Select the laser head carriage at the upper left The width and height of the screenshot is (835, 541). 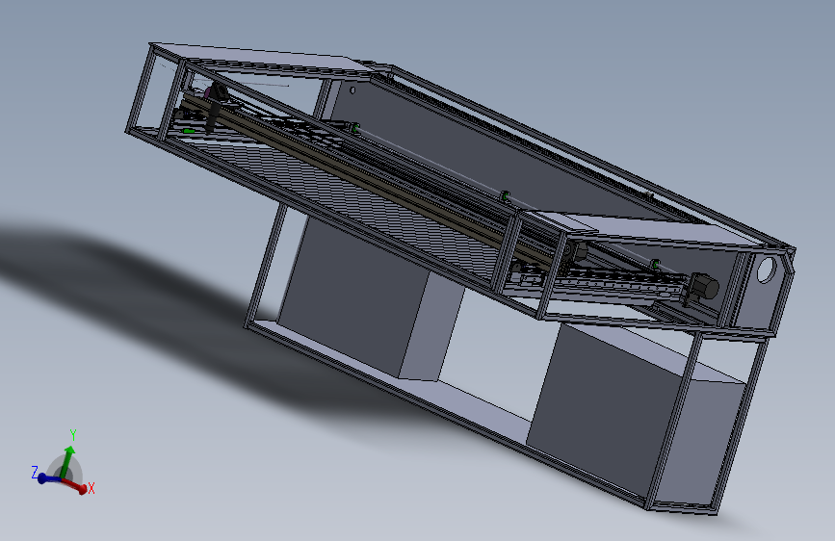(x=215, y=106)
